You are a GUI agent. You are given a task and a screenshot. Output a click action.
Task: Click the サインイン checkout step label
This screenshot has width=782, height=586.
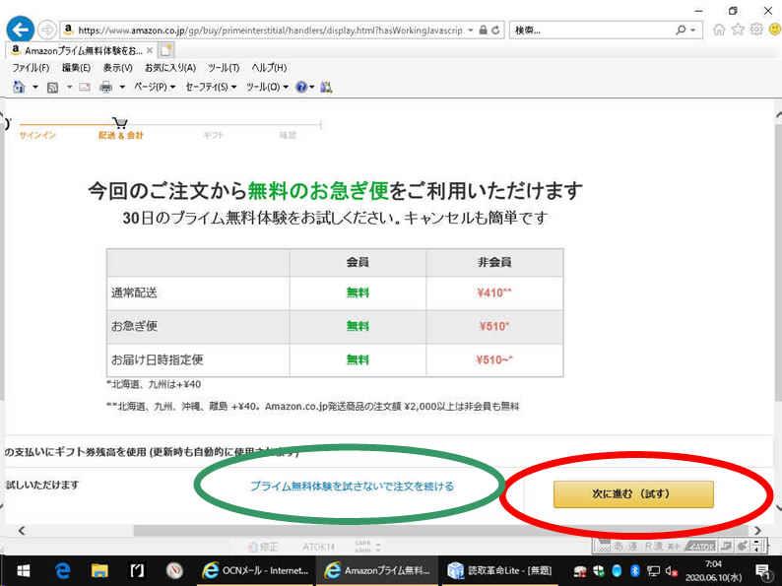click(x=37, y=135)
